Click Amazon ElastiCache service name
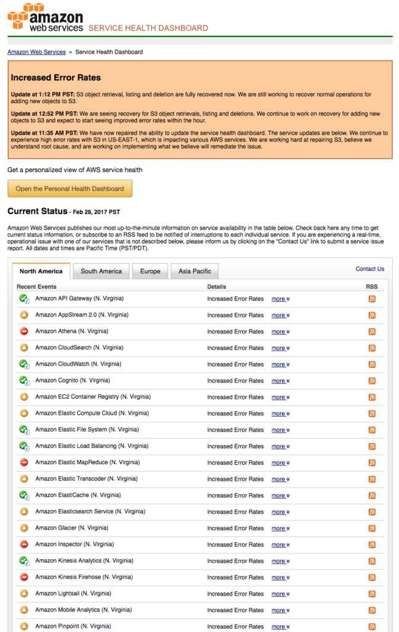 point(78,495)
